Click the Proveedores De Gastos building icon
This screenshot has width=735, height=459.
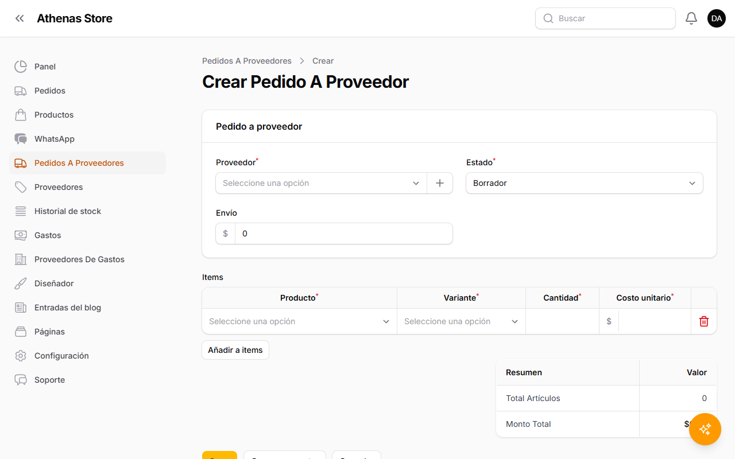21,259
